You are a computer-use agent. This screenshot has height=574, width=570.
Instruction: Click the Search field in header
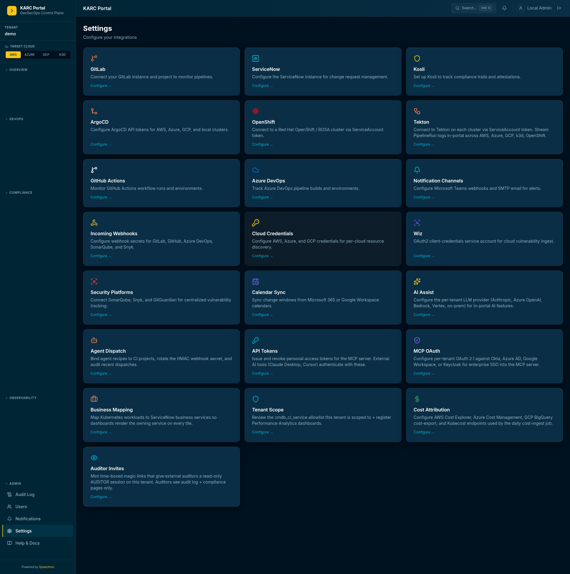point(474,8)
